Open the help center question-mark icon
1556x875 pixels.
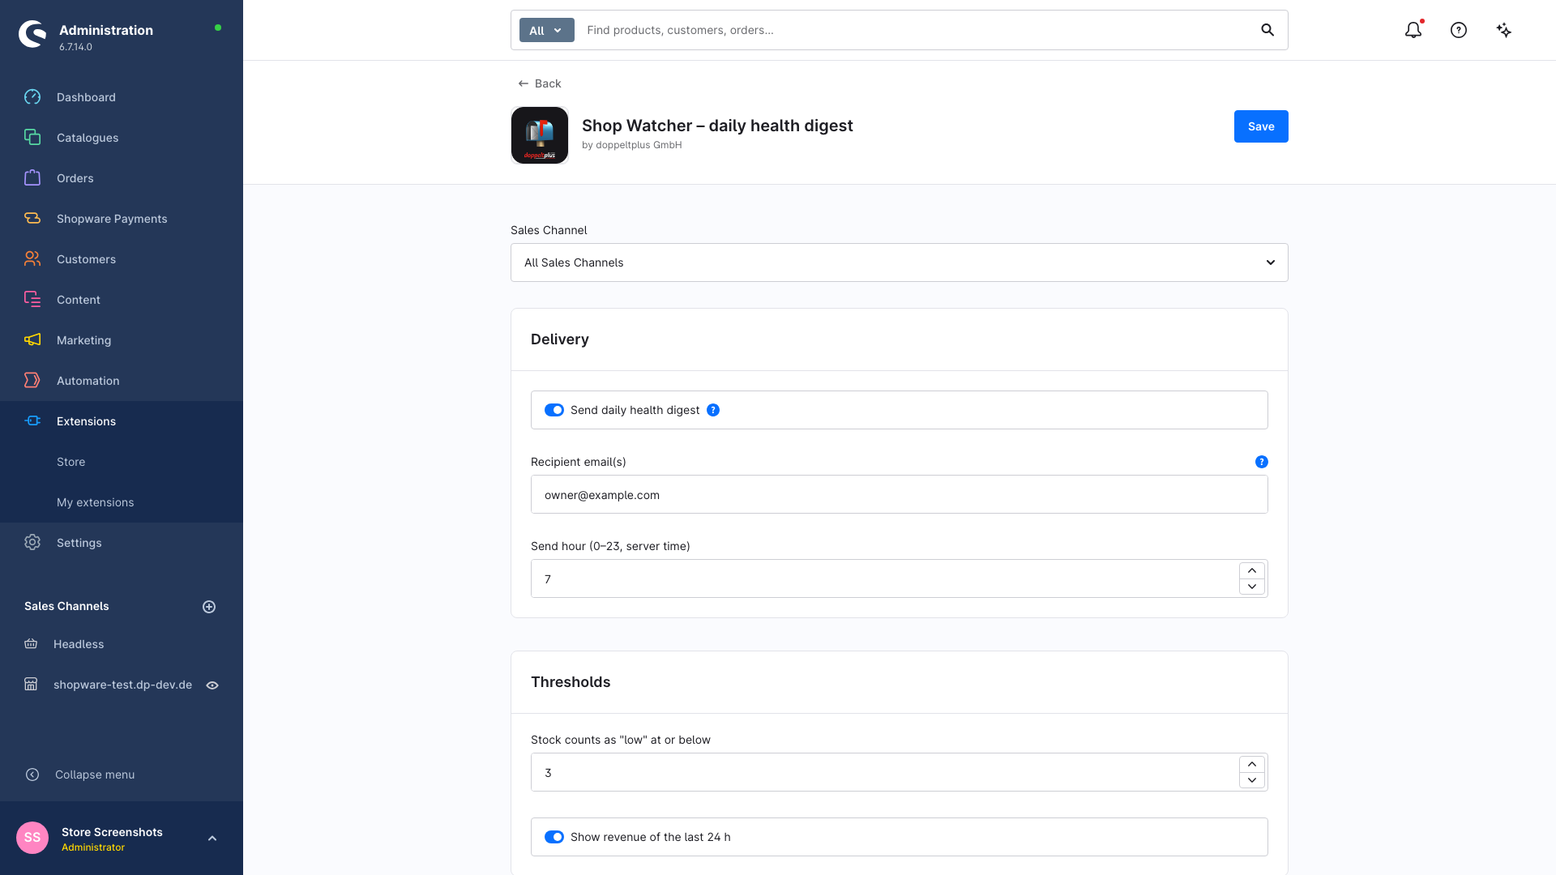click(x=1459, y=30)
